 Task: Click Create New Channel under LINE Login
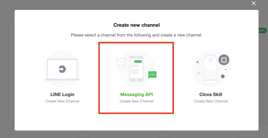pyautogui.click(x=62, y=101)
